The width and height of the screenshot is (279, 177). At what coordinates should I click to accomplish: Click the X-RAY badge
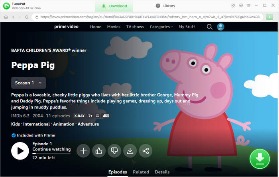tap(79, 116)
